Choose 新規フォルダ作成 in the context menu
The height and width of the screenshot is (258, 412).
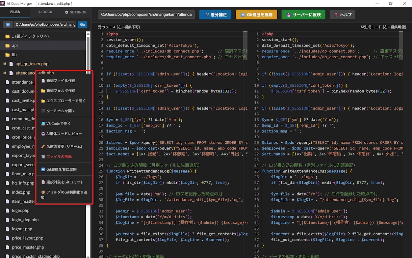[x=64, y=91]
